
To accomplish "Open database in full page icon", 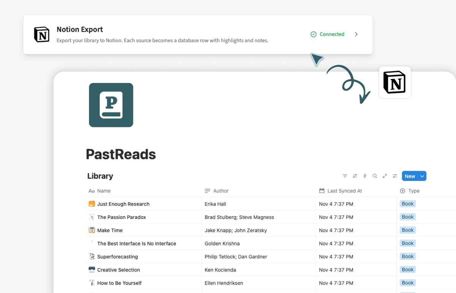I will tap(385, 176).
